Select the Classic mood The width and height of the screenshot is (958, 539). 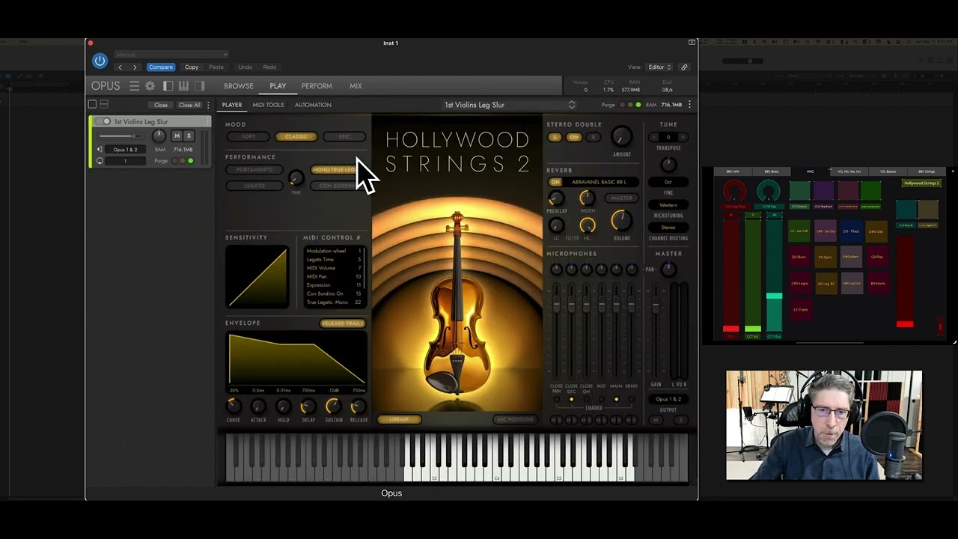[296, 137]
